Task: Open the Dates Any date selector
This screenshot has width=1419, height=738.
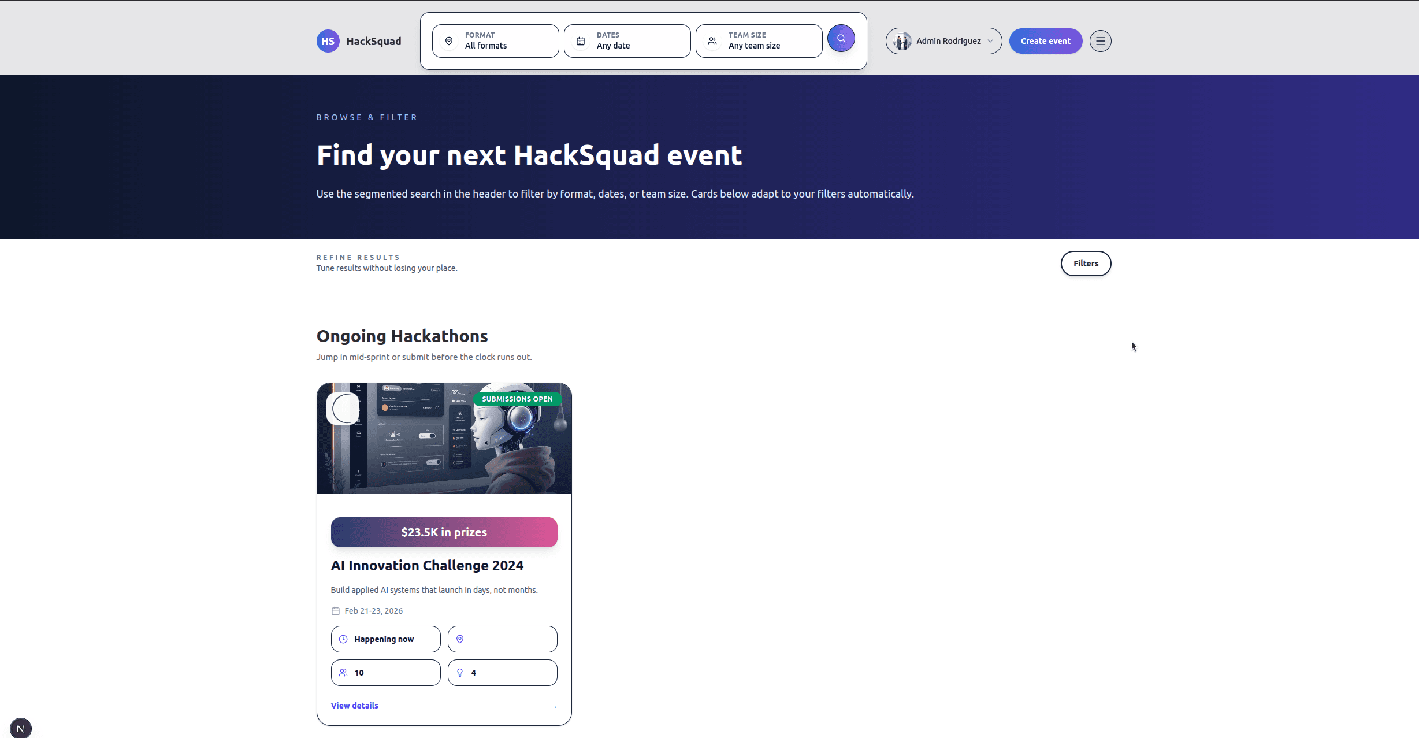Action: point(627,40)
